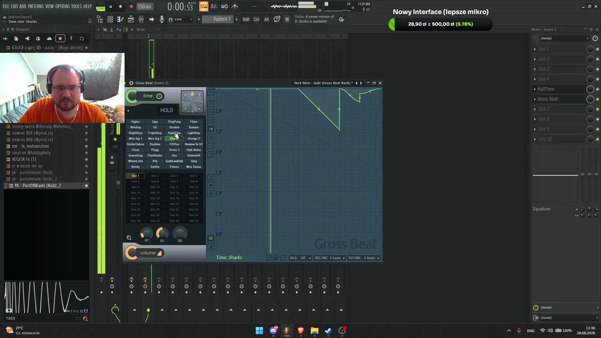This screenshot has height=338, width=601.
Task: Open the Windows Start menu
Action: point(259,330)
